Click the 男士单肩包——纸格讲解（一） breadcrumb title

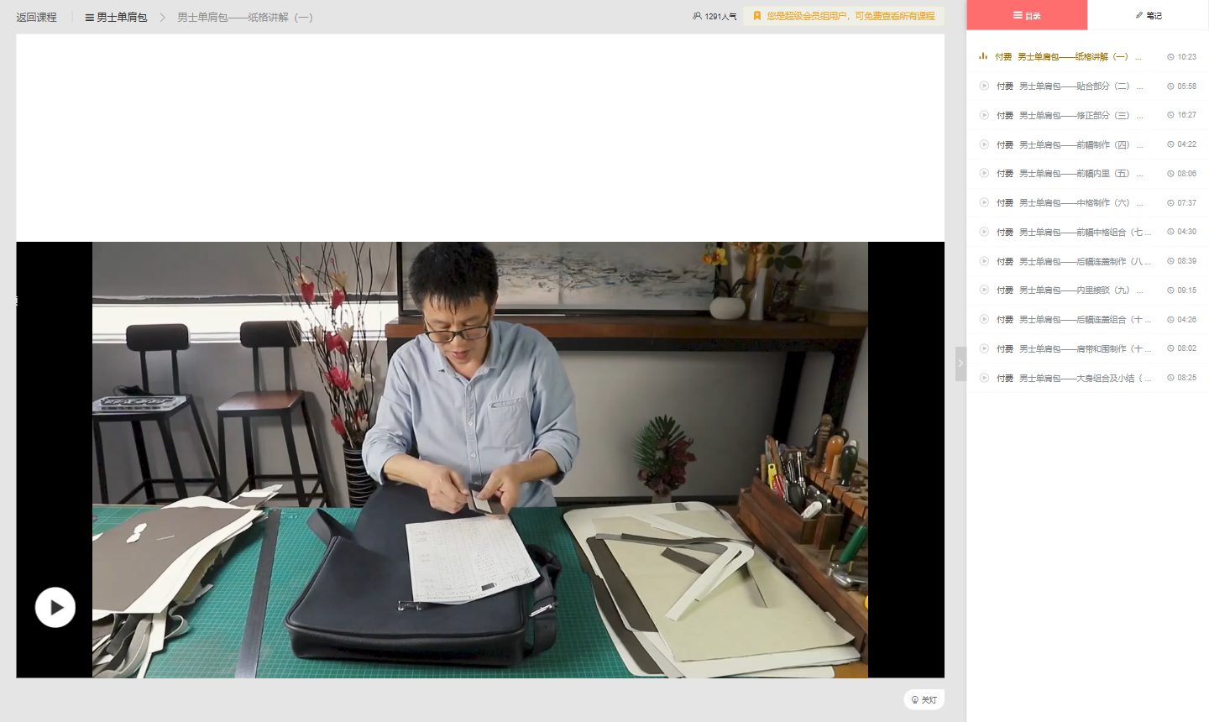coord(245,17)
